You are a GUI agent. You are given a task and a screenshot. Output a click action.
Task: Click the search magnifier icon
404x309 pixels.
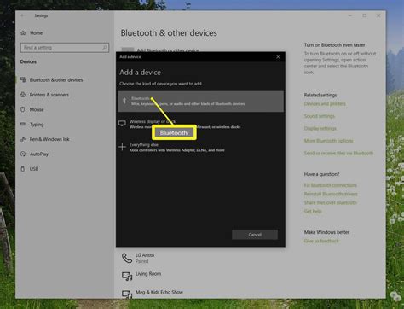click(x=105, y=48)
